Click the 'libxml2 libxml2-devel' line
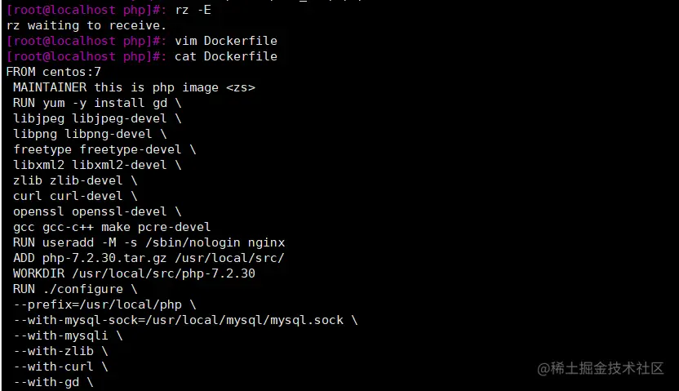This screenshot has height=391, width=679. click(97, 165)
